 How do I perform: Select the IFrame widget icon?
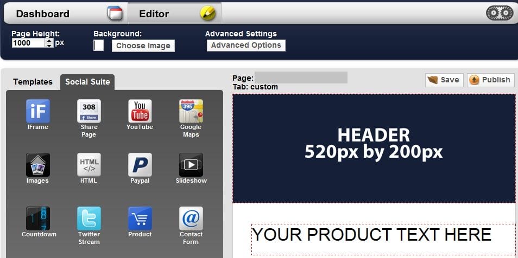(x=37, y=111)
